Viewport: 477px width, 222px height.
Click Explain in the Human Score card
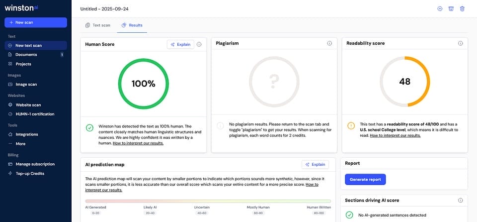[180, 44]
